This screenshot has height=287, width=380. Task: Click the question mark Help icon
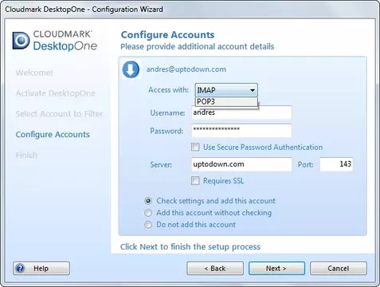click(20, 269)
